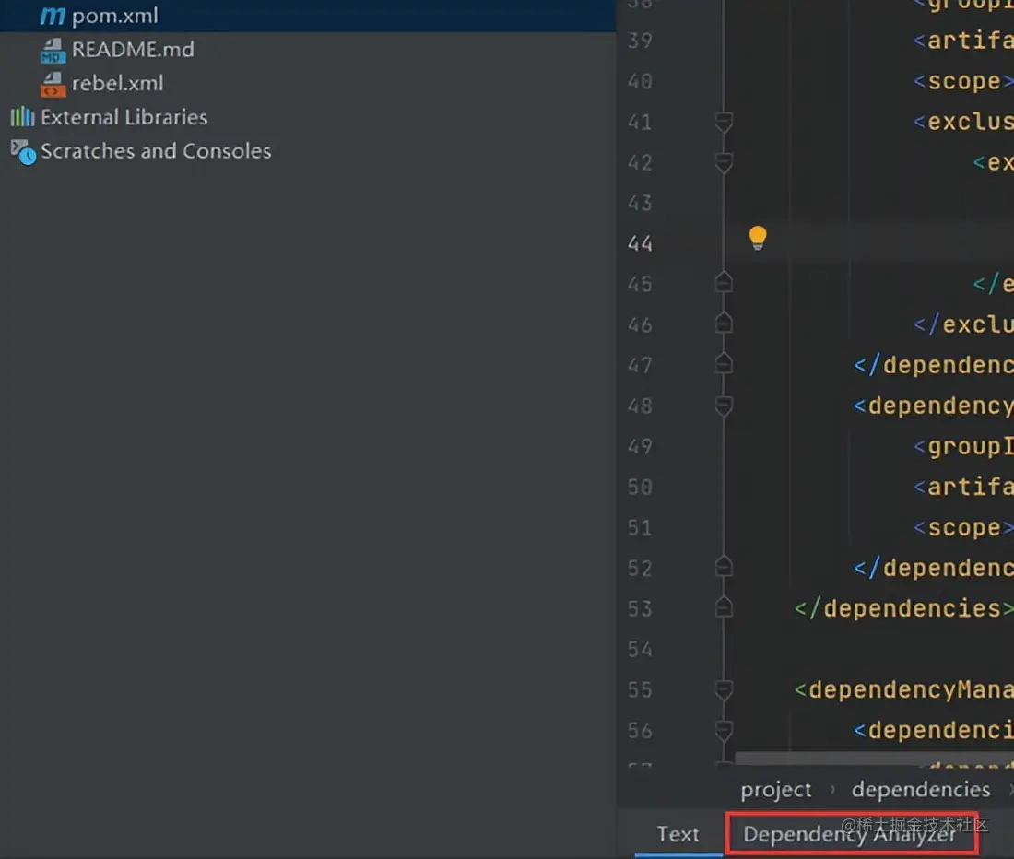The height and width of the screenshot is (859, 1014).
Task: Click the dependencies breadcrumb item
Action: tap(920, 789)
